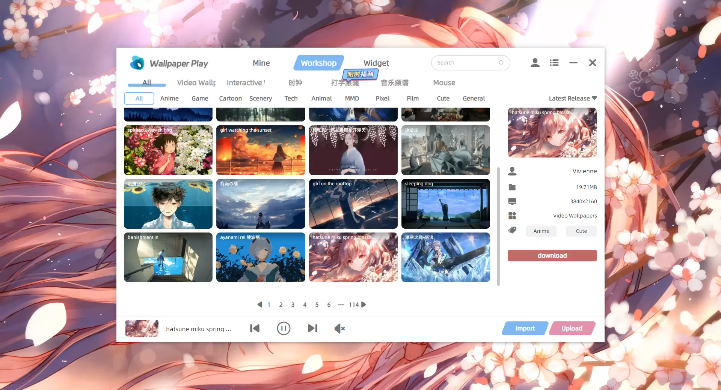Pause the current wallpaper playback
Screen dimensions: 721x390
pyautogui.click(x=284, y=328)
